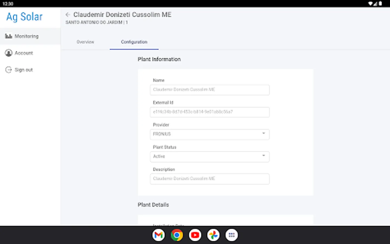Open YouTube from the taskbar
Image resolution: width=390 pixels, height=244 pixels.
(x=195, y=235)
